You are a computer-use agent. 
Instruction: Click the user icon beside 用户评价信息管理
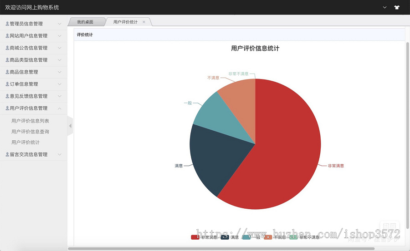7,108
